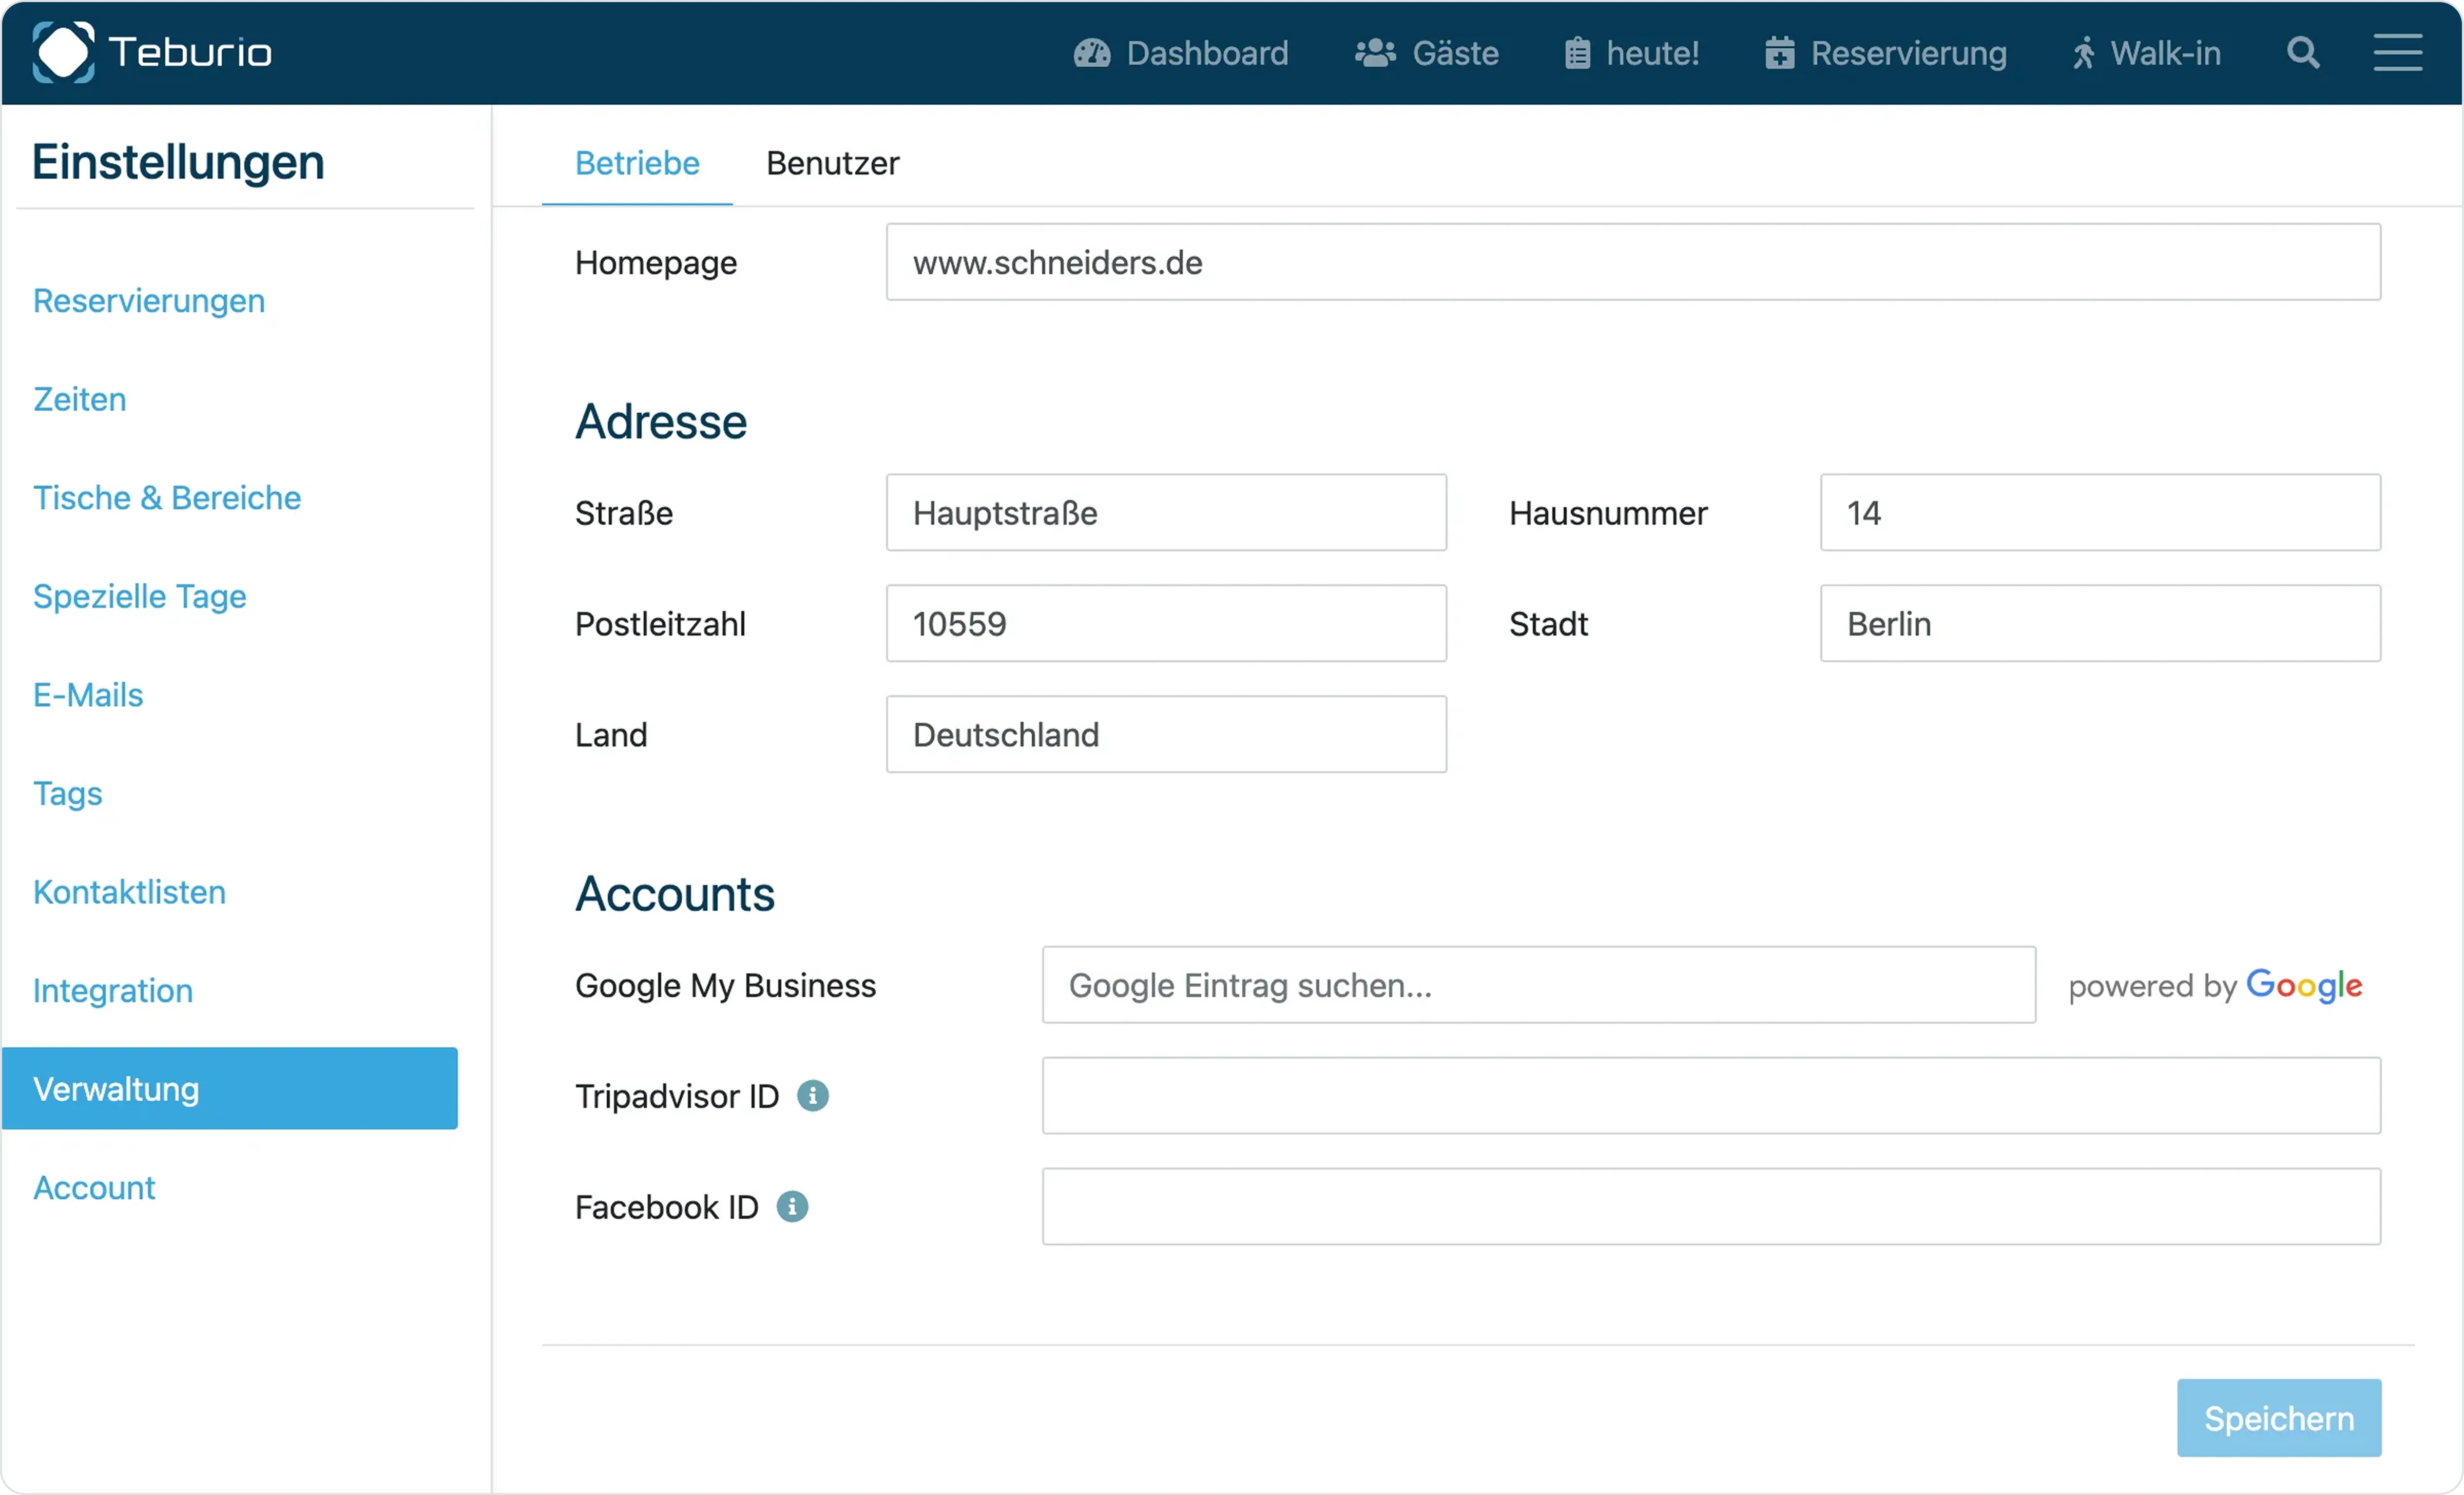Open Spezielle Tage in sidebar
The height and width of the screenshot is (1495, 2464).
140,597
